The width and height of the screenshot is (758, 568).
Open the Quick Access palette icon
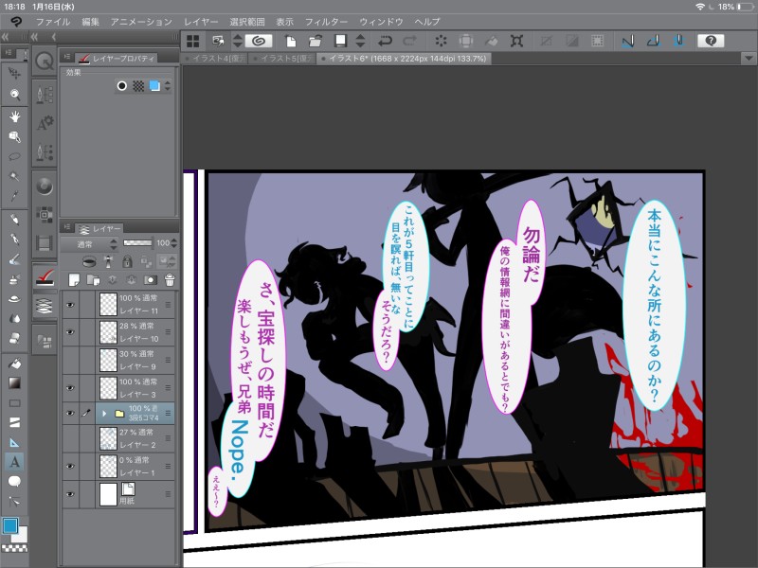click(x=45, y=62)
